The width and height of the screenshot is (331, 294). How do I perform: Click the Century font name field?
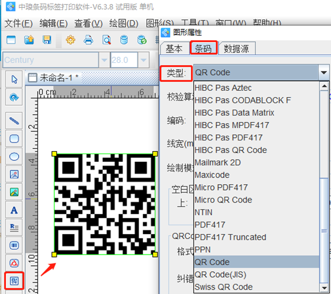(x=51, y=60)
